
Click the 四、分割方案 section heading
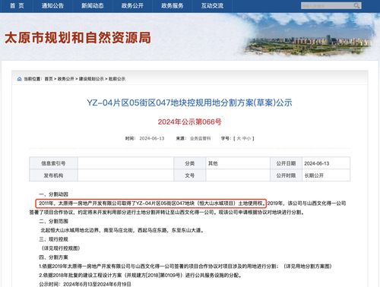54,257
